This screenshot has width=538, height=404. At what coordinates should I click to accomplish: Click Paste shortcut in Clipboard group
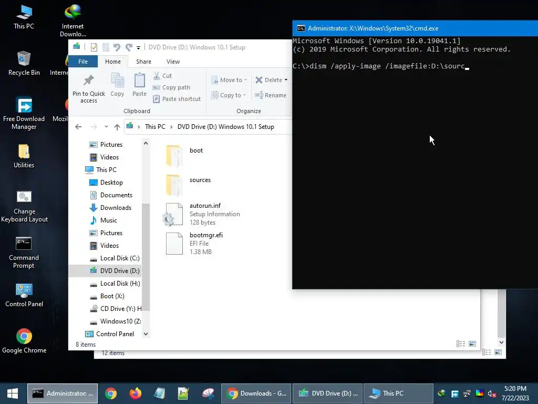[177, 99]
